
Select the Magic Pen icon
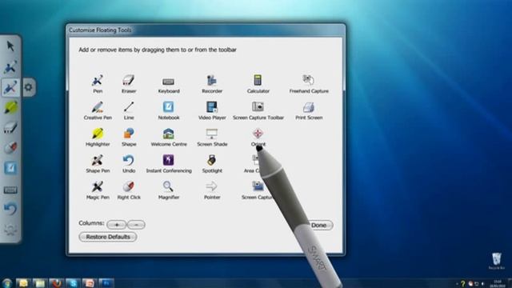click(98, 186)
